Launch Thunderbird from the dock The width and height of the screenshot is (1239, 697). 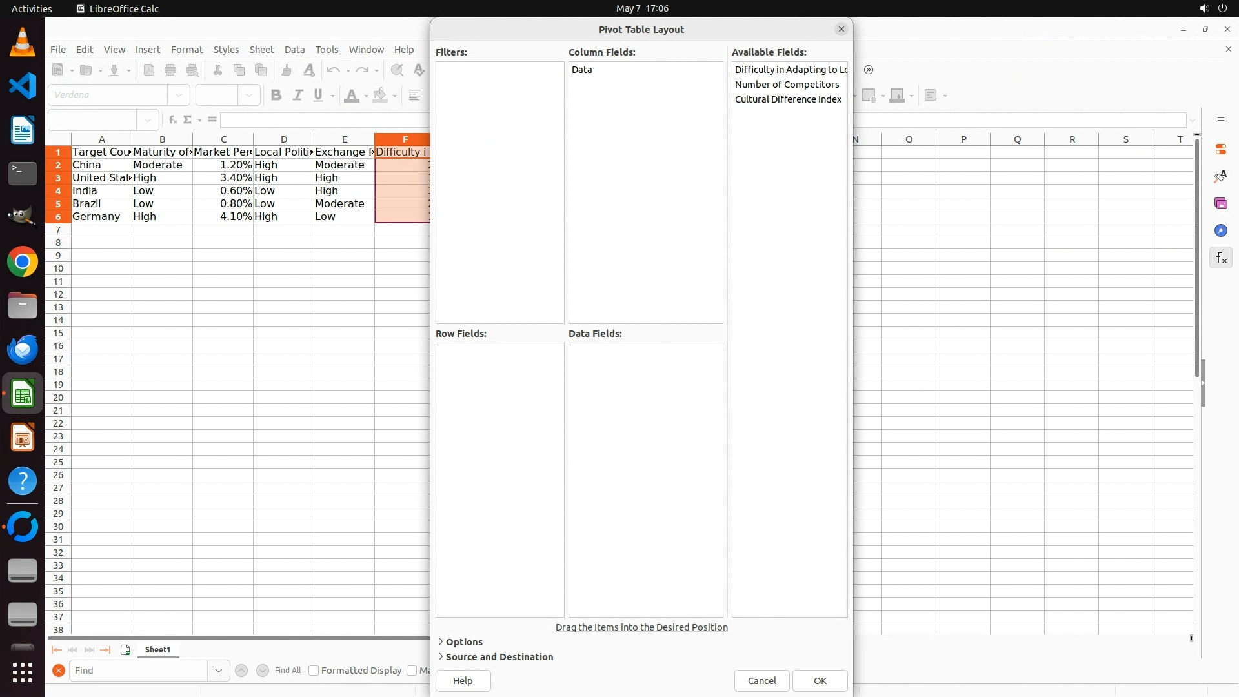(x=23, y=349)
